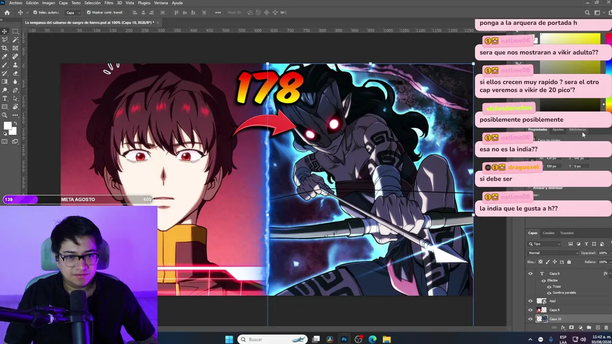Select the Magic Wand tool

pos(15,40)
